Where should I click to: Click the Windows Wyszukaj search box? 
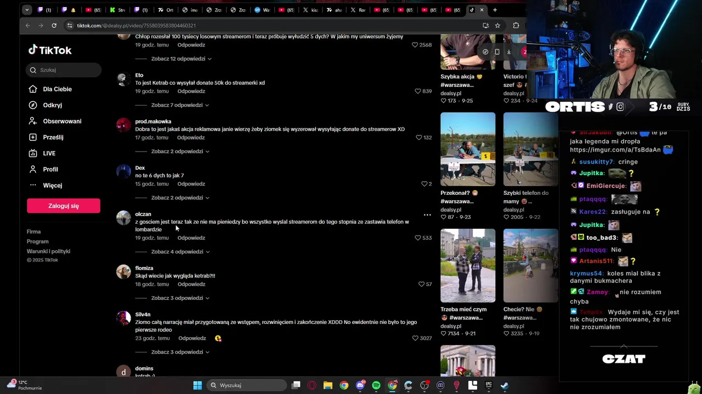pyautogui.click(x=247, y=385)
